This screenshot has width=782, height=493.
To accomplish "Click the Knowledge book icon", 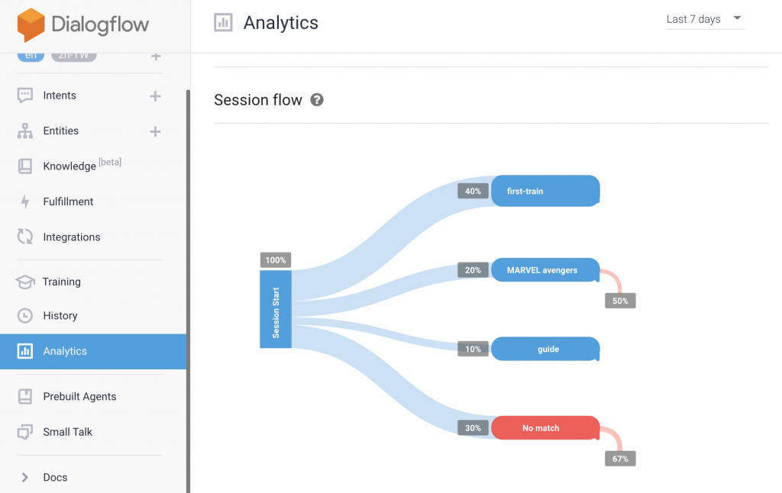I will click(25, 166).
